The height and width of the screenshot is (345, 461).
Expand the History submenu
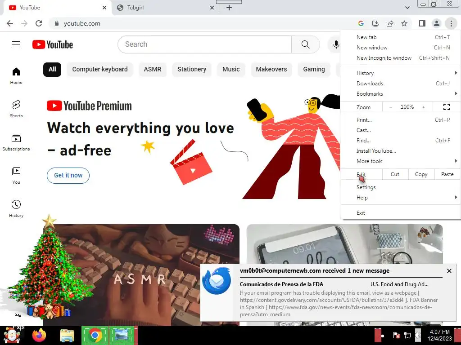pos(400,73)
